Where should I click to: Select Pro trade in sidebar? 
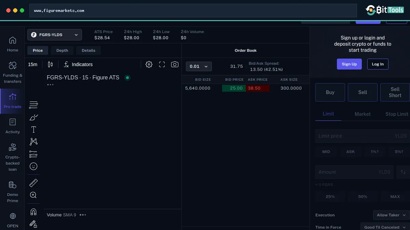click(13, 101)
